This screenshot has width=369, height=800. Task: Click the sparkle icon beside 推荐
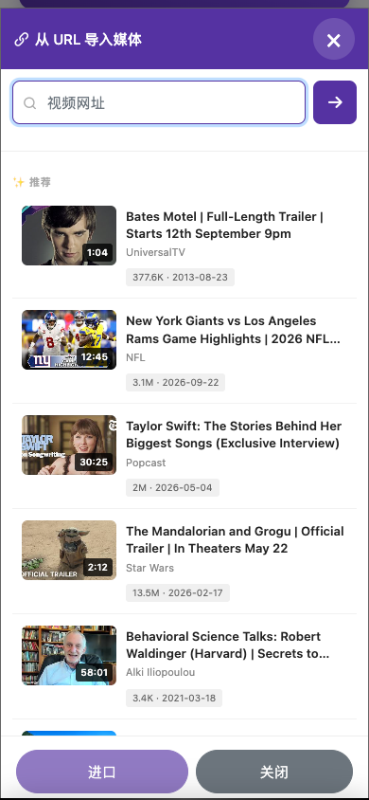pyautogui.click(x=19, y=182)
